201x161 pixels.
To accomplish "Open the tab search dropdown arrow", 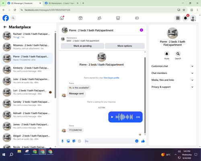I will click(x=3, y=3).
